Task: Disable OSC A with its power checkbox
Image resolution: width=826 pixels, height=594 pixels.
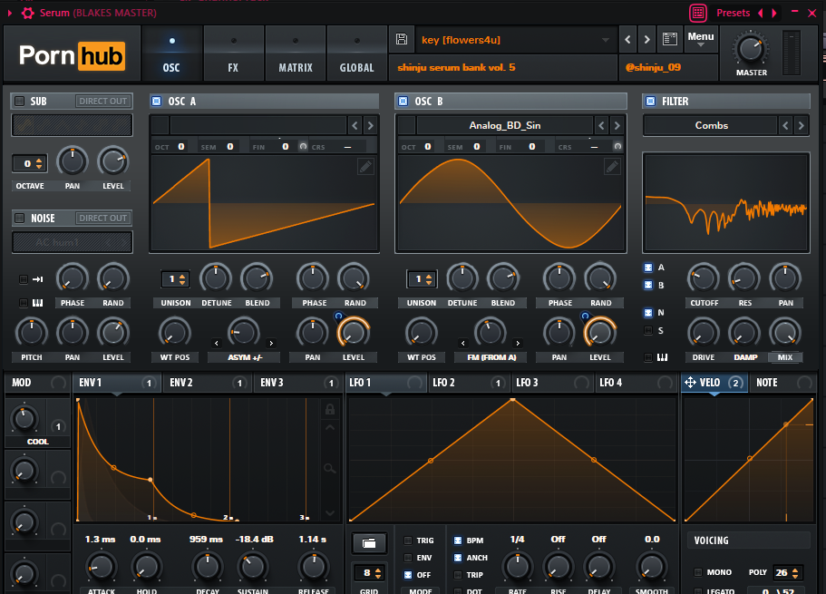Action: 156,101
